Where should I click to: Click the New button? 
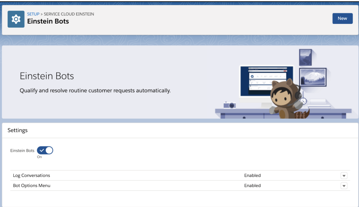point(342,18)
